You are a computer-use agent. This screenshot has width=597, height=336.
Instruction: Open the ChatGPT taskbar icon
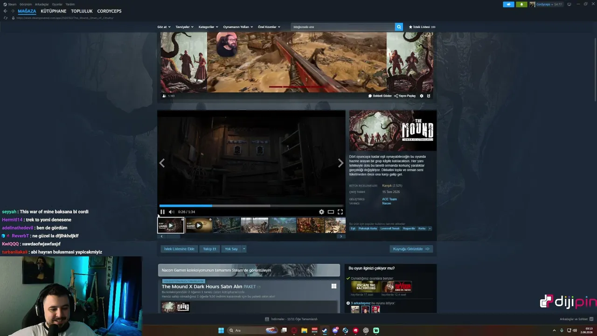(x=366, y=330)
